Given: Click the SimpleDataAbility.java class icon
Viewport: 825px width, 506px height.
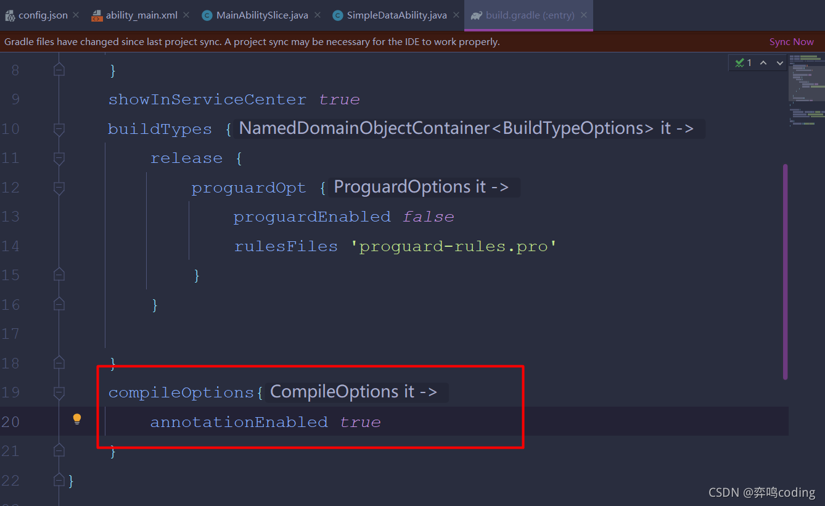Looking at the screenshot, I should click(x=338, y=15).
